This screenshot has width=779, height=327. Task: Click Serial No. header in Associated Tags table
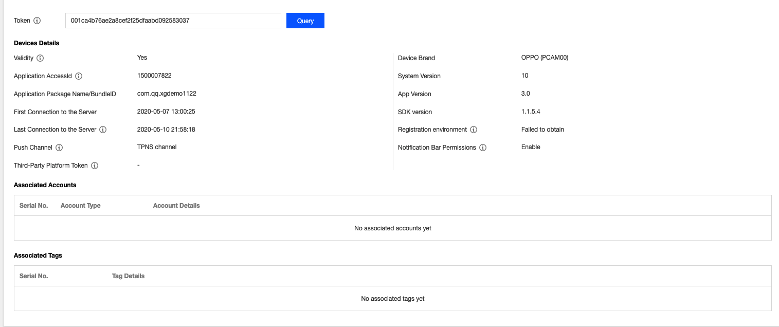coord(34,276)
